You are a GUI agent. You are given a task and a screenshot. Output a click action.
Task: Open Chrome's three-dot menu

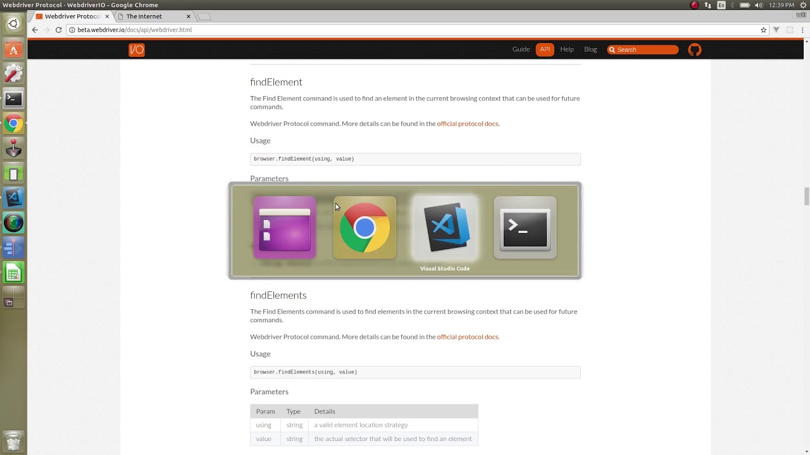pos(802,30)
